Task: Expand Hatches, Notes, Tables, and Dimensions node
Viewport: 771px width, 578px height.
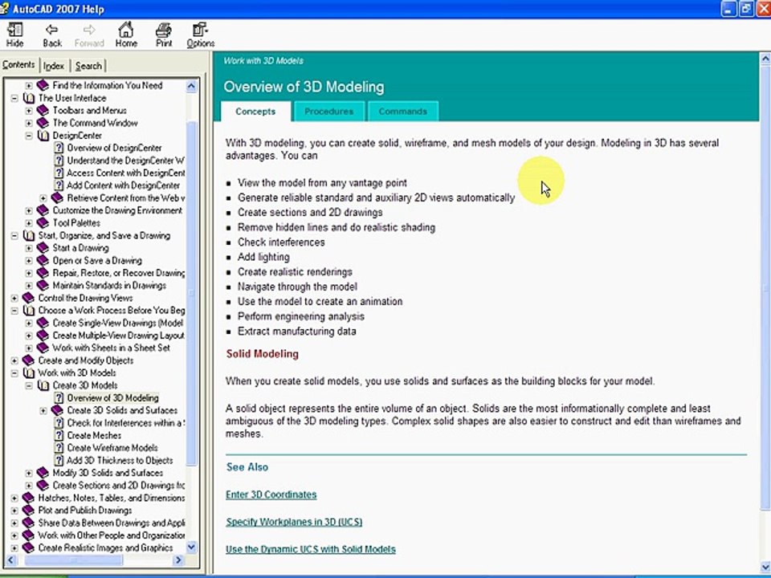Action: [x=14, y=498]
